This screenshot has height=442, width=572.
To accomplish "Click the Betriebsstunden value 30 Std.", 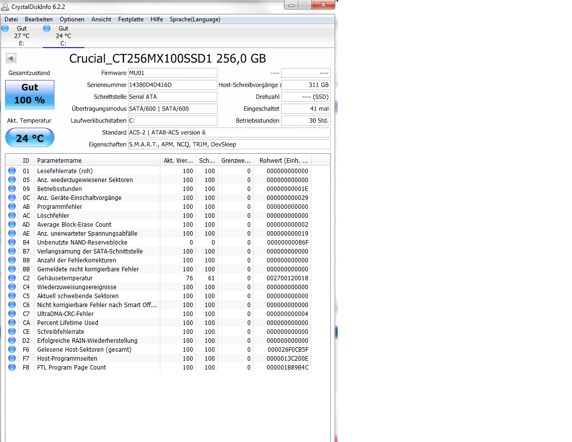I will coord(306,121).
